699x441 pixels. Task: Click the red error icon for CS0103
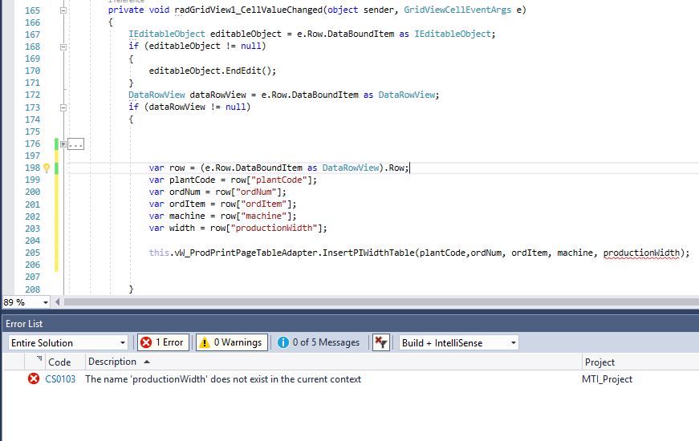pos(34,378)
